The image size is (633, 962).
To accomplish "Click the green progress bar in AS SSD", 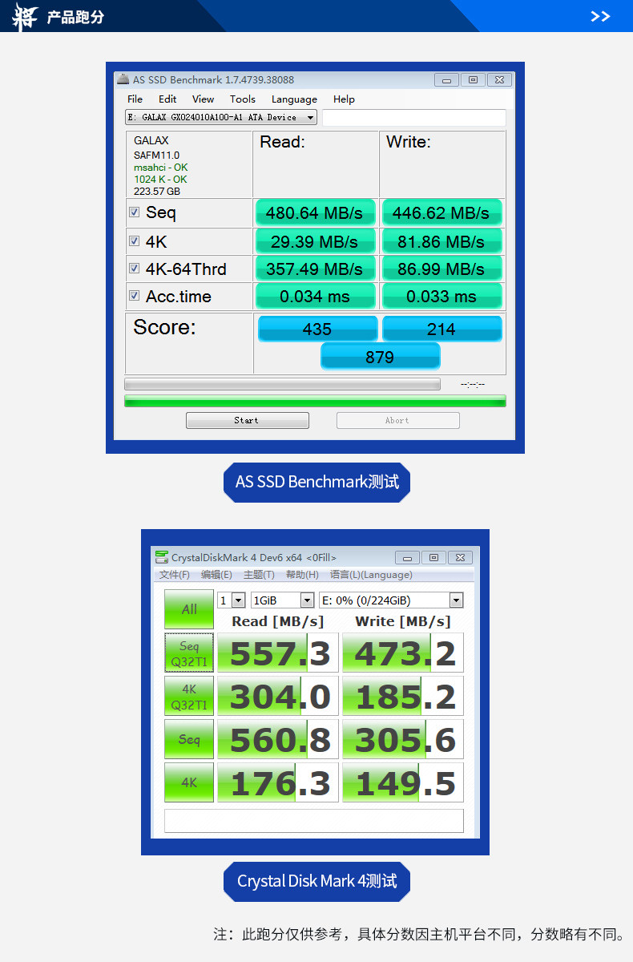I will pos(315,401).
